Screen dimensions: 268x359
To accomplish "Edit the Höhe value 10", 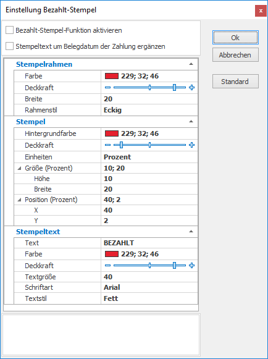I will point(149,179).
